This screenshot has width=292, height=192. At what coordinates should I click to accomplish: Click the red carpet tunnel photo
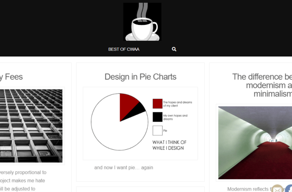255,143
